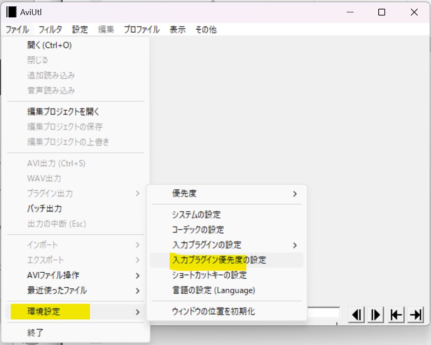Open the フィルタ menu

click(x=50, y=29)
